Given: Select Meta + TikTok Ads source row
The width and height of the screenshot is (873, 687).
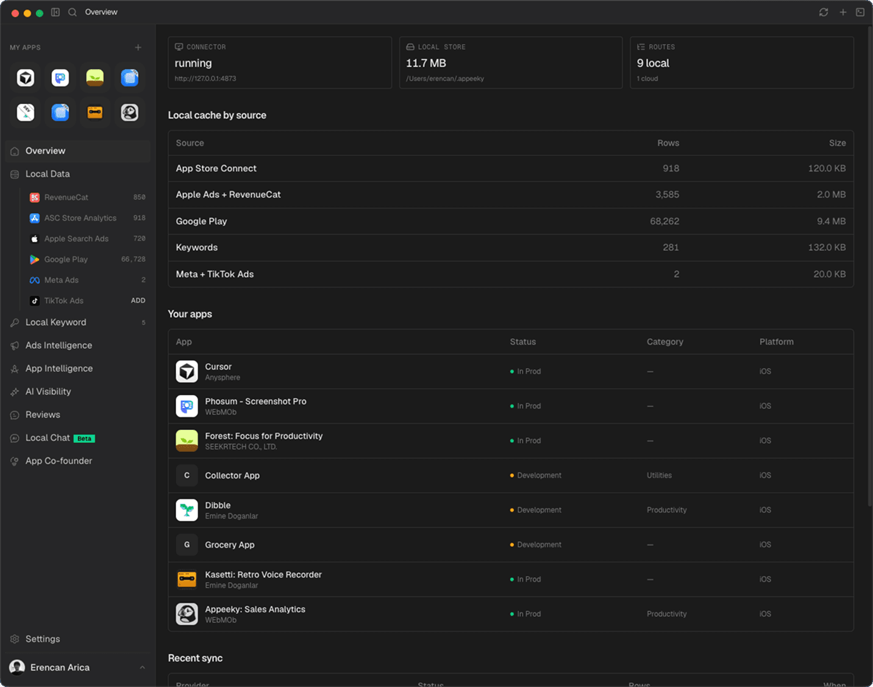Looking at the screenshot, I should click(x=511, y=274).
